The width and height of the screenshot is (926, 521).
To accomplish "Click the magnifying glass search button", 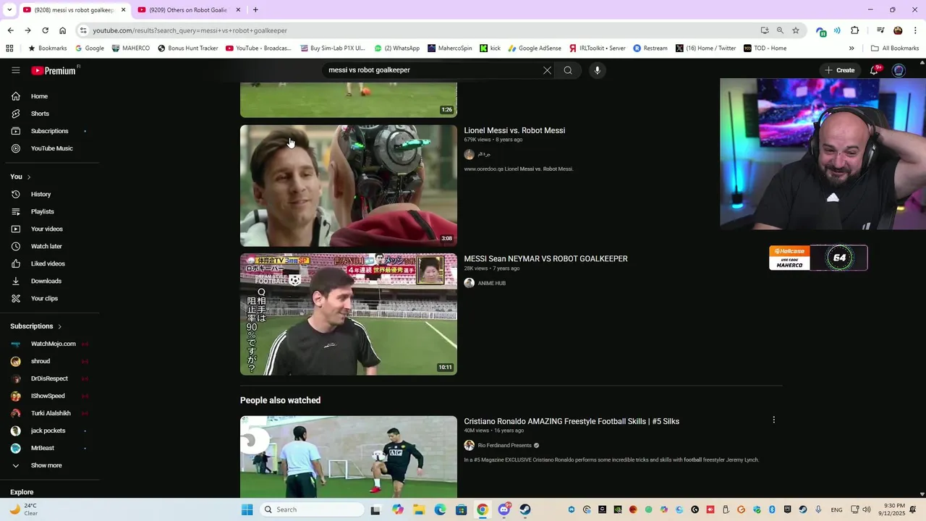I will [x=568, y=70].
